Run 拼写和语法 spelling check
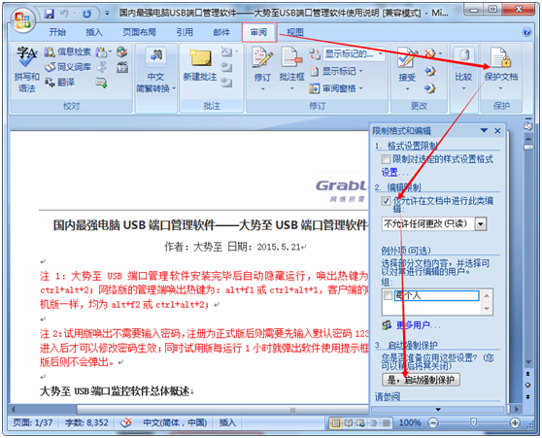The width and height of the screenshot is (542, 438). tap(26, 70)
